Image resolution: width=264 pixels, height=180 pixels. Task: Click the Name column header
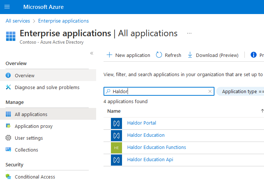click(x=114, y=111)
